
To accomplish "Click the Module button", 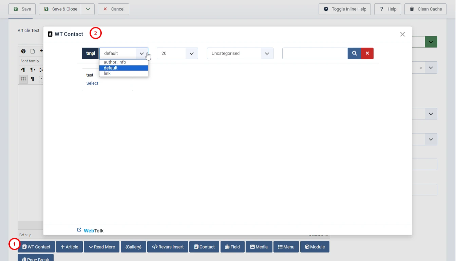I will click(315, 247).
